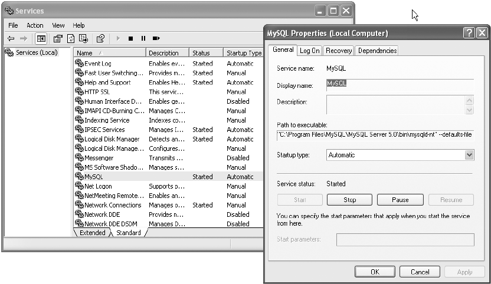
Task: Click the Help toolbar icon in Services
Action: coord(100,38)
